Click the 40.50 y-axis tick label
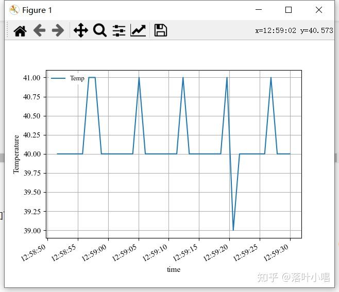The width and height of the screenshot is (339, 292). (x=32, y=116)
